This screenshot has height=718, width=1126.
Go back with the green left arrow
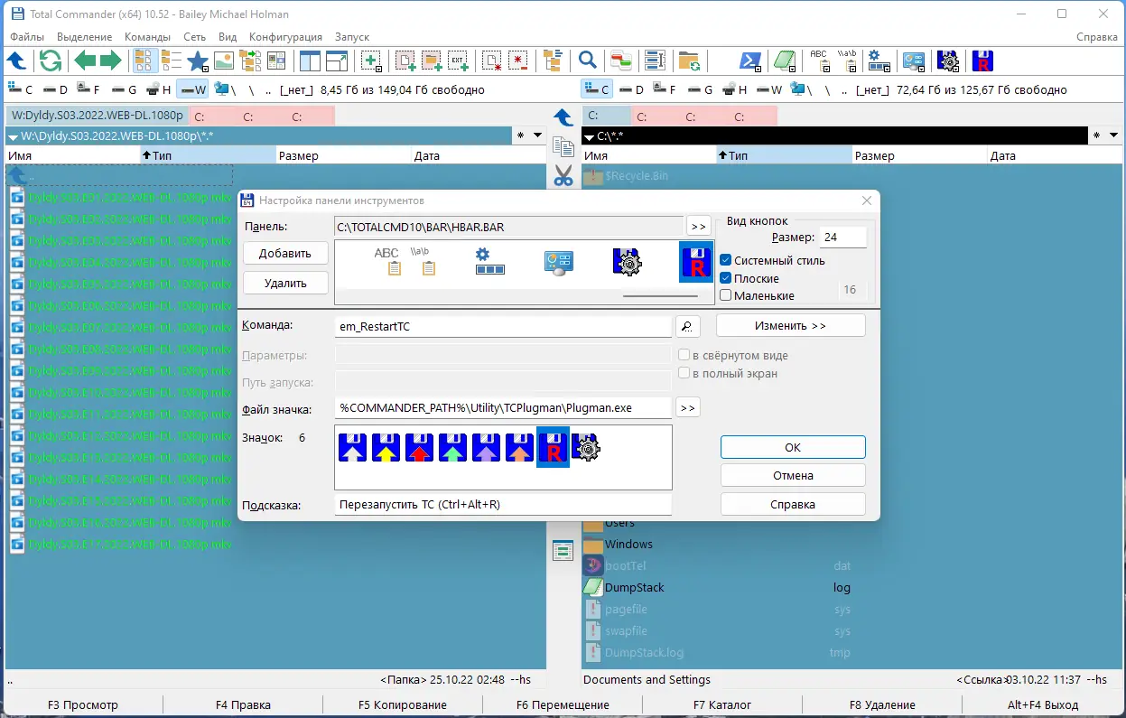[x=85, y=61]
